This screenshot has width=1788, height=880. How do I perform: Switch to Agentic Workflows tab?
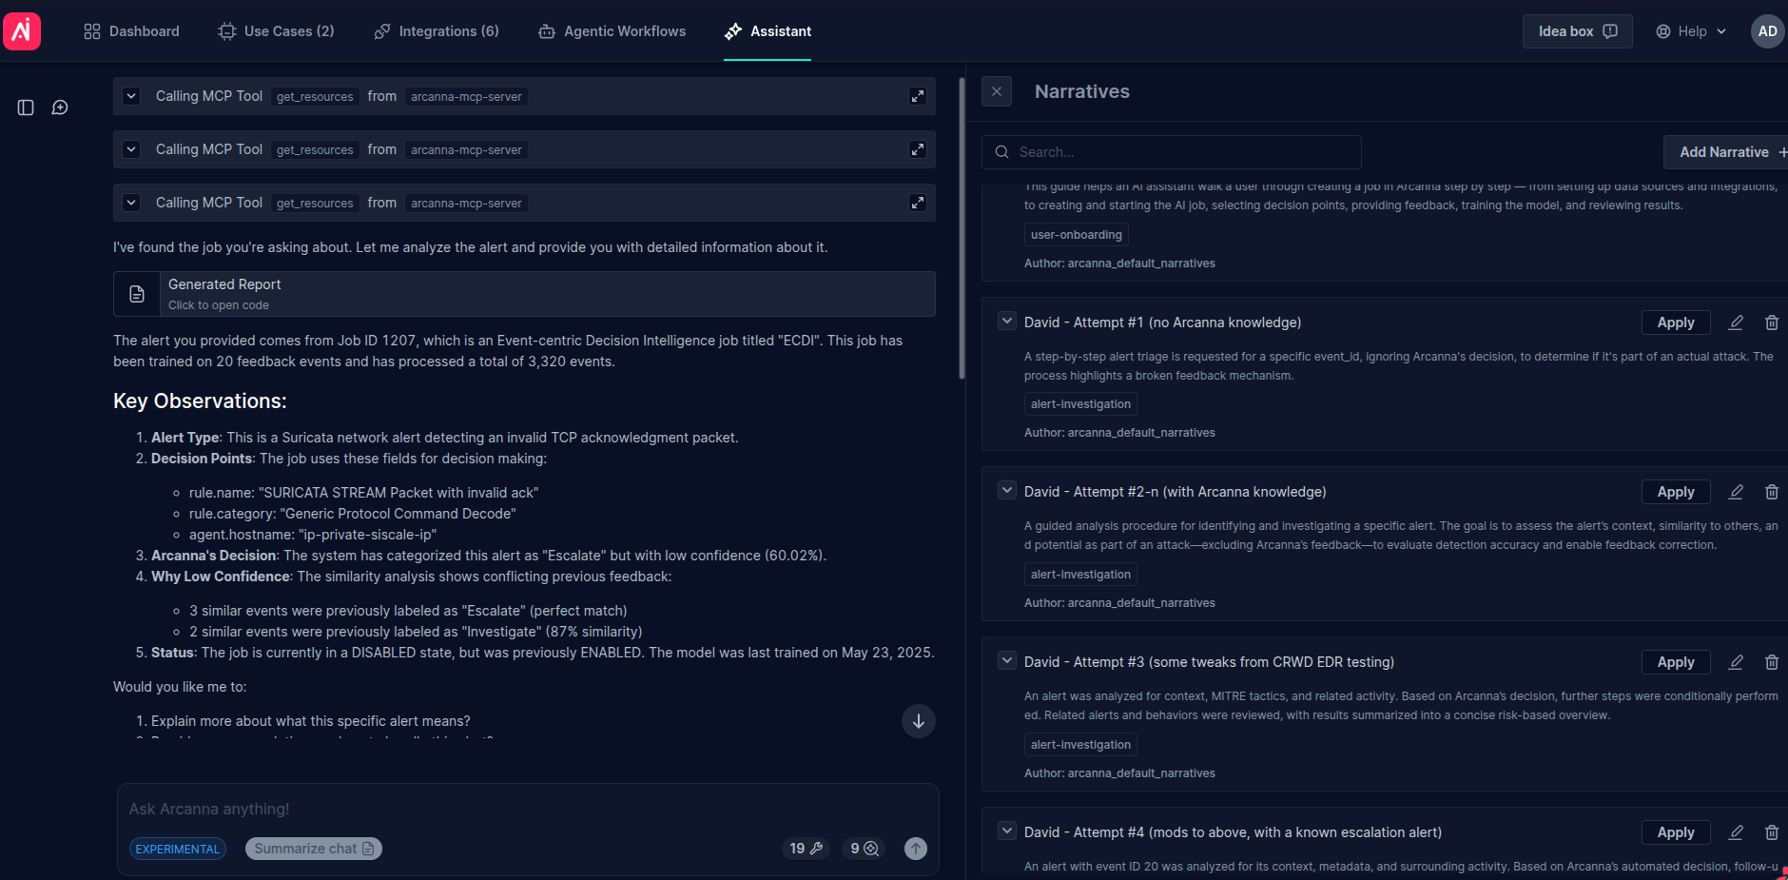coord(612,31)
